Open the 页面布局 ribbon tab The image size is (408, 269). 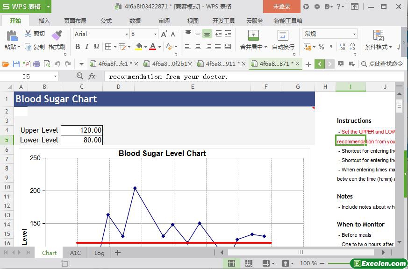pyautogui.click(x=75, y=21)
